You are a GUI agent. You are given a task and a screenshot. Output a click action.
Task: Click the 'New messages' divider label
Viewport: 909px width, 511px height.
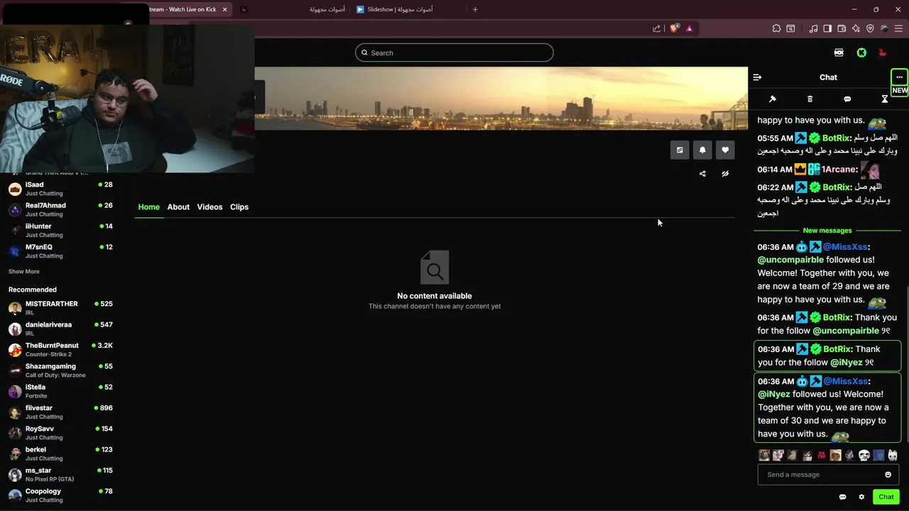827,231
